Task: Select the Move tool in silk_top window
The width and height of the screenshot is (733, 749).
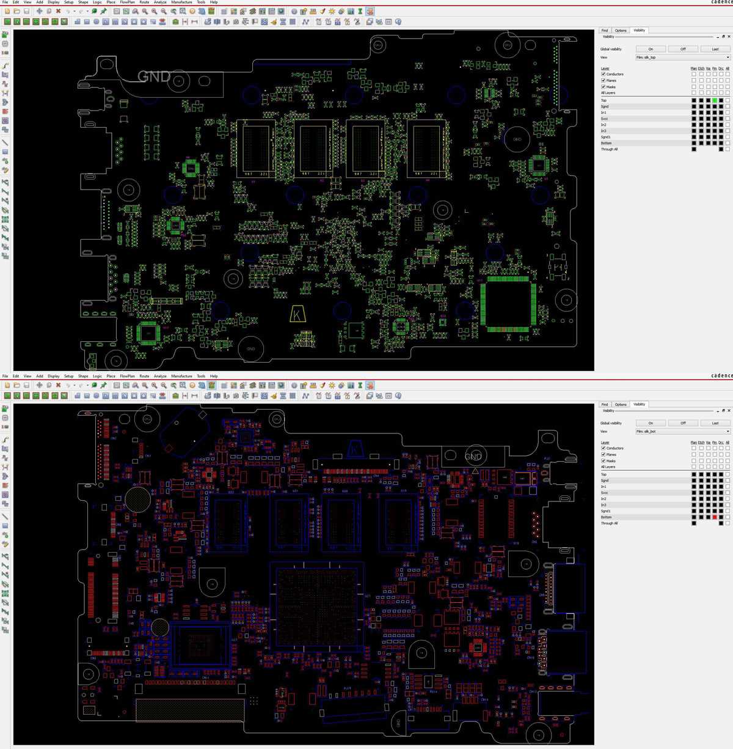Action: 40,11
